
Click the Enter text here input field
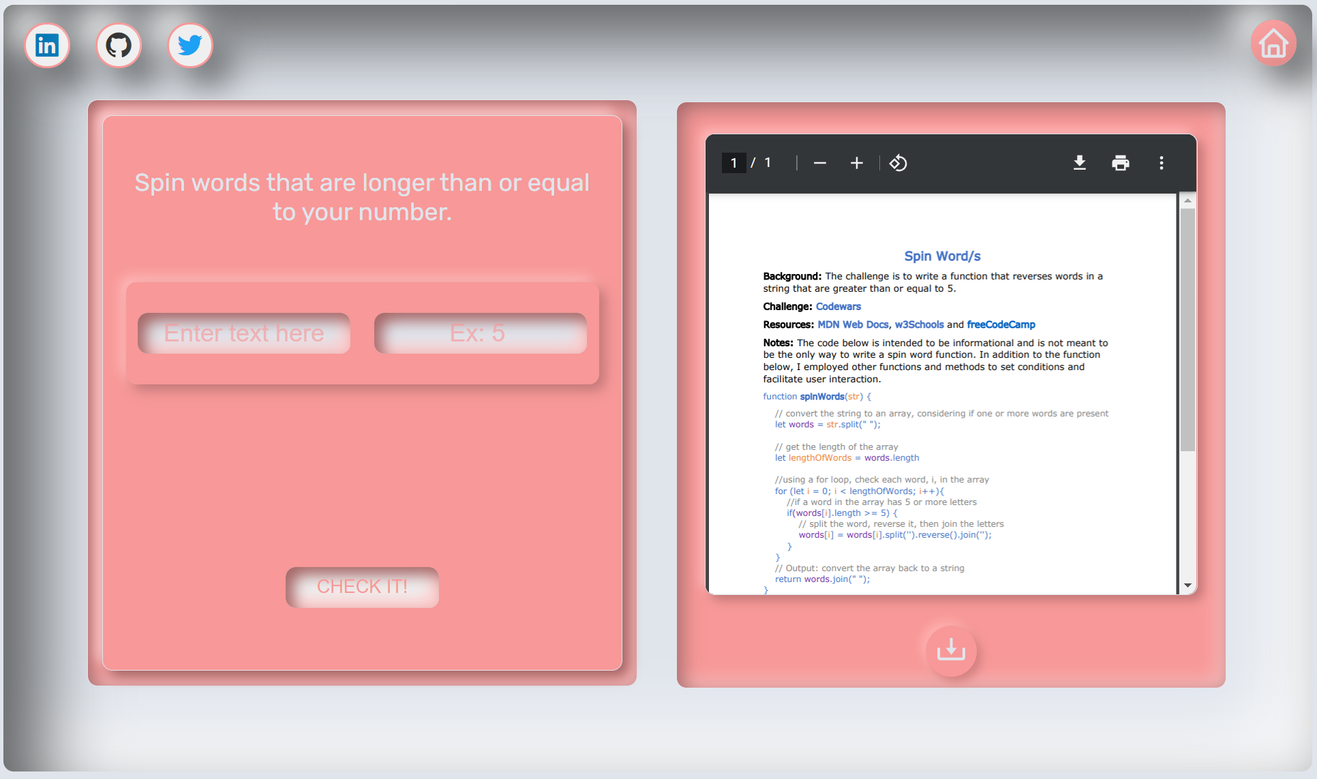point(243,331)
